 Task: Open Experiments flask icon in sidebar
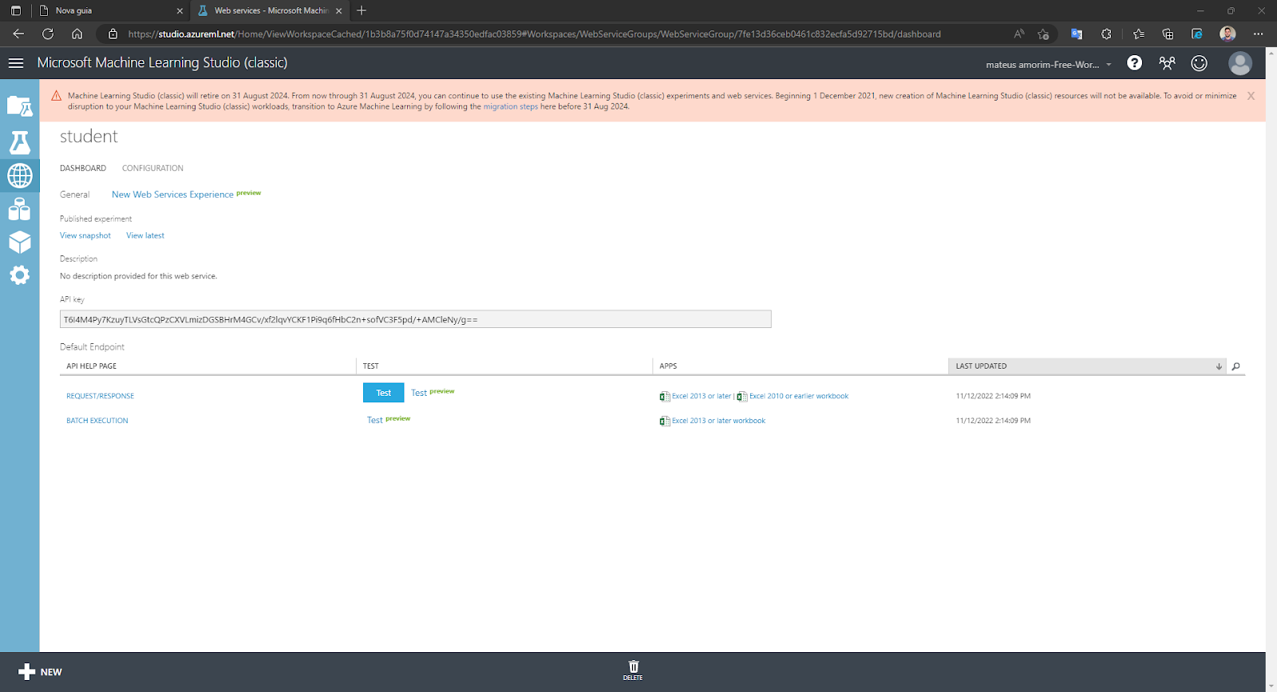pos(19,142)
